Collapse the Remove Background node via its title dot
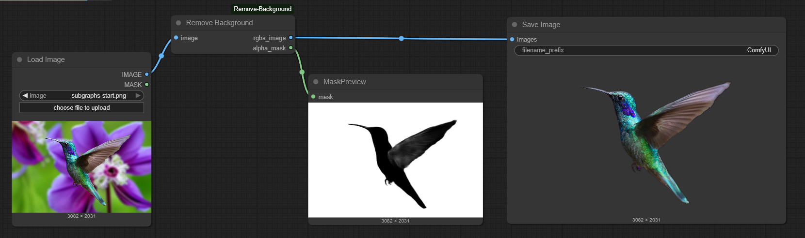 tap(178, 23)
